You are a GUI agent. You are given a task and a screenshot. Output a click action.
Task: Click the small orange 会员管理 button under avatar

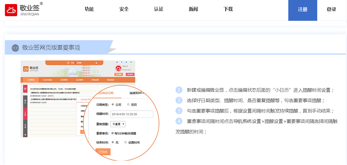click(119, 74)
